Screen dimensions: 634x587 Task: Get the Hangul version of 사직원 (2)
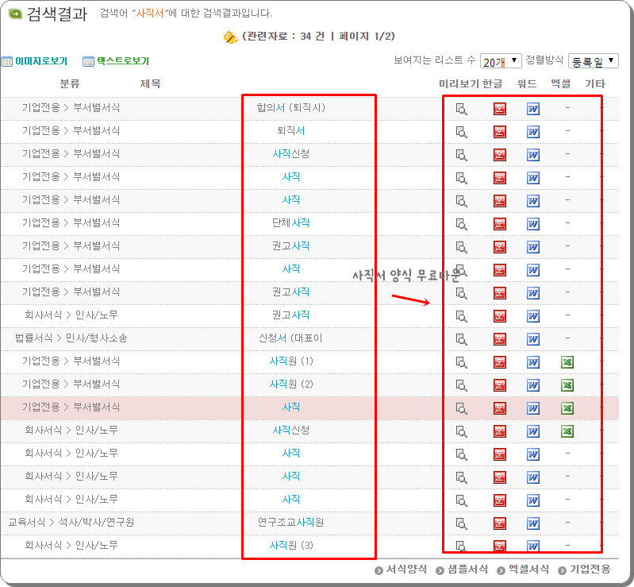tap(500, 385)
